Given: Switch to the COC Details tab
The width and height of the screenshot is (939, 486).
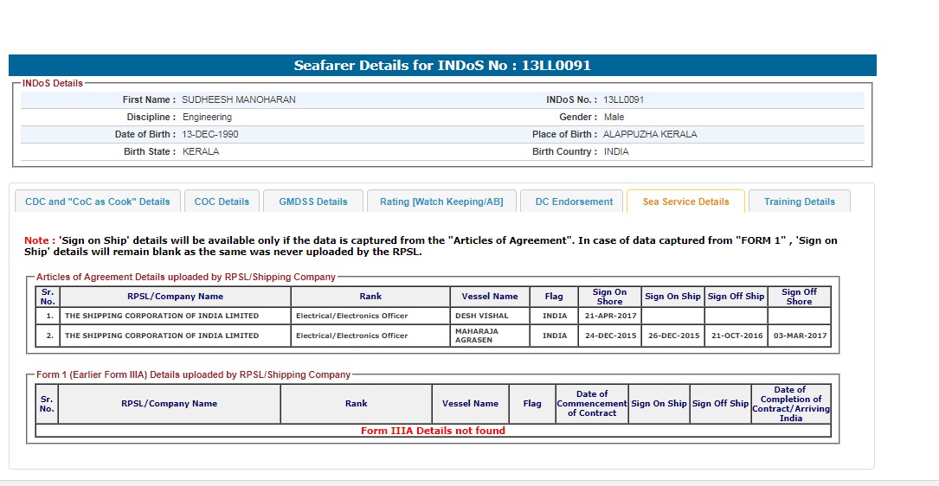Looking at the screenshot, I should point(222,201).
